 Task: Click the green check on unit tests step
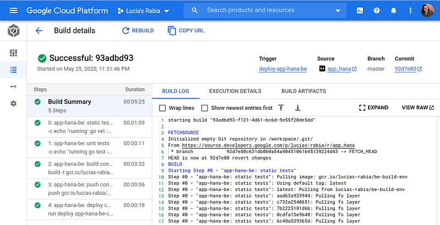37,144
